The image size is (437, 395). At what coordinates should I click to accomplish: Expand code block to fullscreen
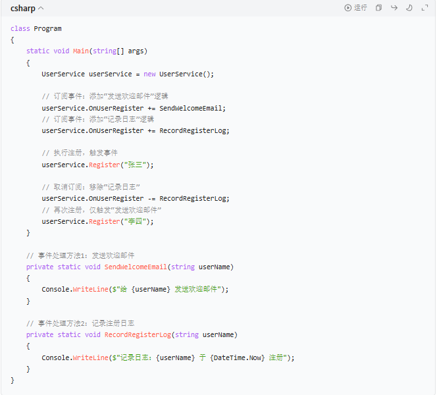point(424,8)
